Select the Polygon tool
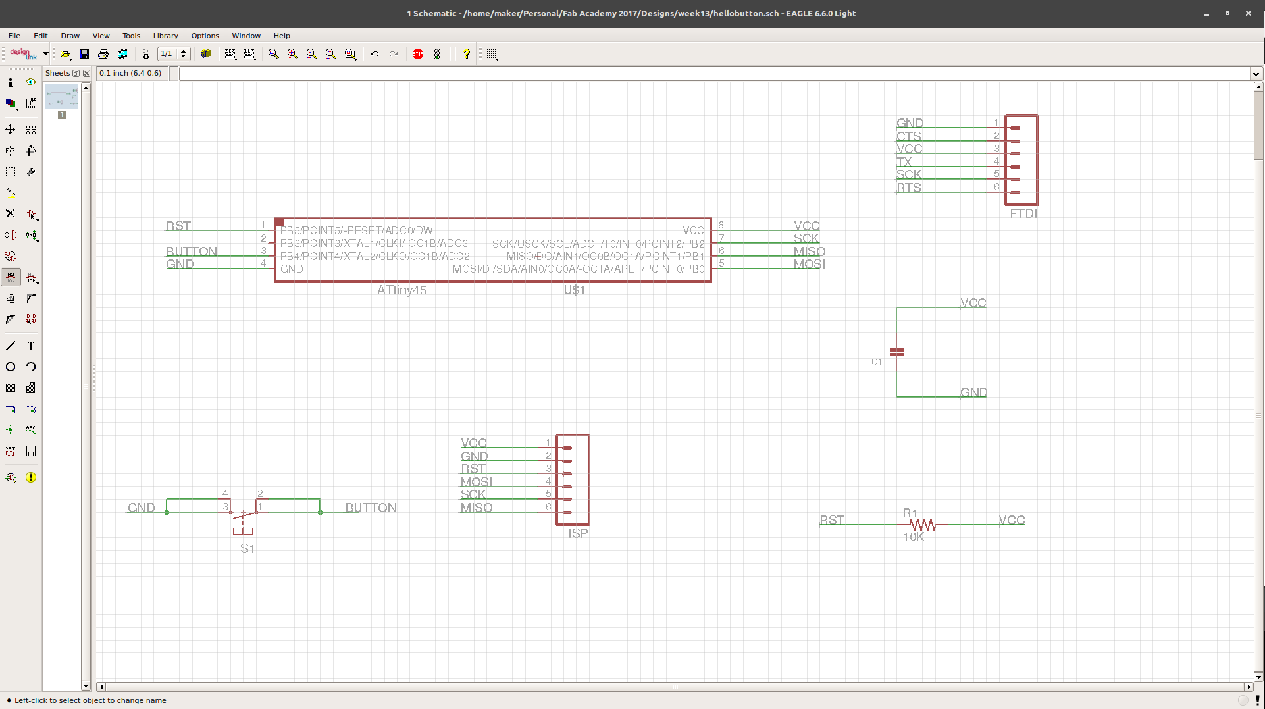The height and width of the screenshot is (709, 1265). coord(31,388)
